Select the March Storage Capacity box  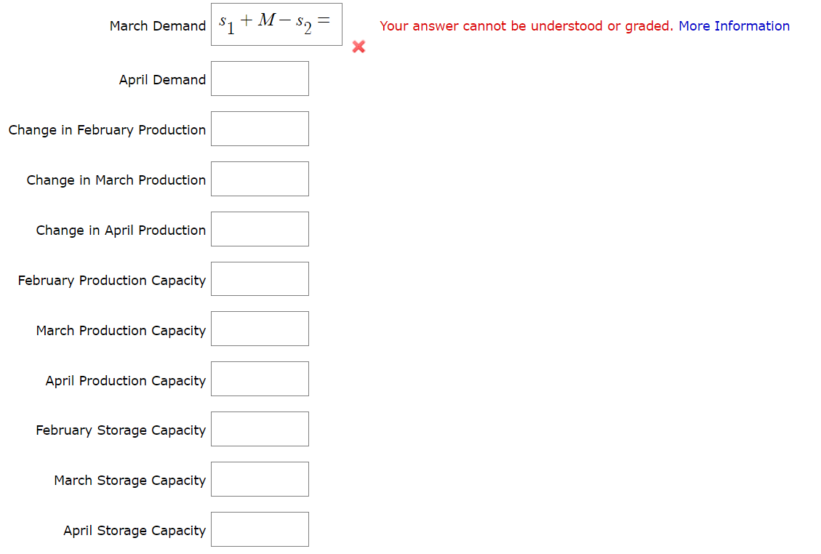[x=260, y=479]
